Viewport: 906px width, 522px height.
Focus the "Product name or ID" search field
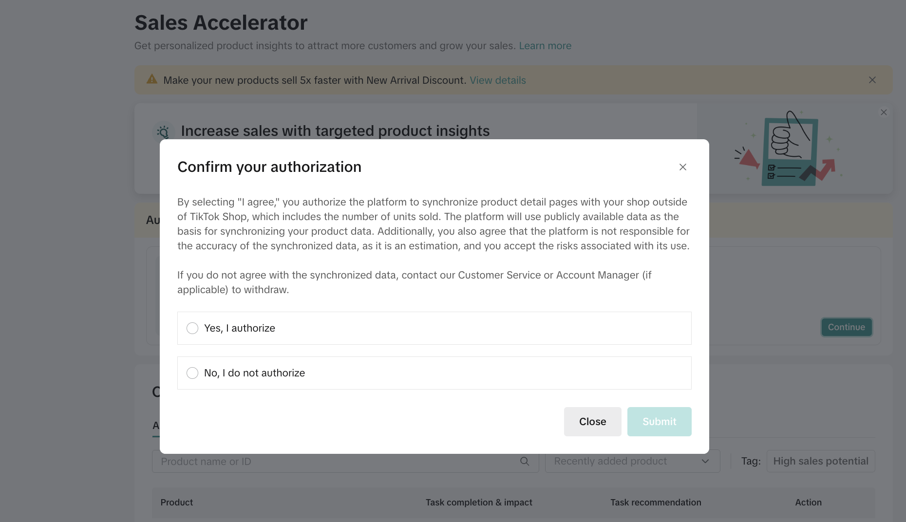click(x=336, y=462)
